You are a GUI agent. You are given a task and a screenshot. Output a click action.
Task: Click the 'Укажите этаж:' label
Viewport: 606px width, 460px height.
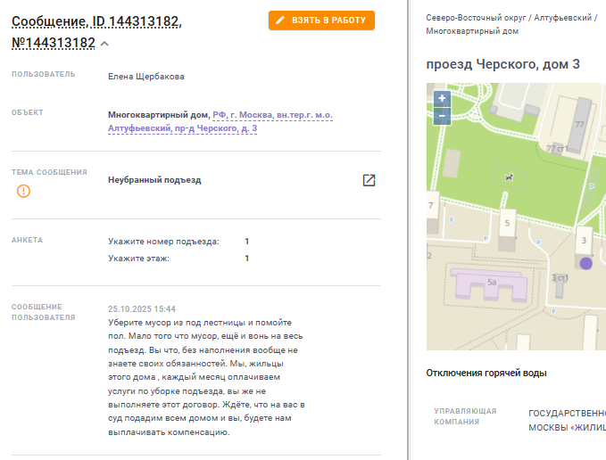(138, 259)
